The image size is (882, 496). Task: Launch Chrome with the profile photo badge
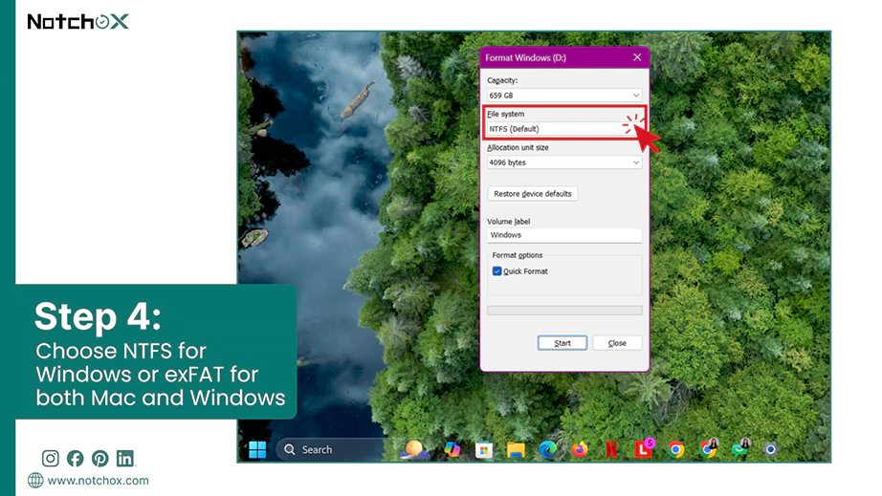coord(709,449)
